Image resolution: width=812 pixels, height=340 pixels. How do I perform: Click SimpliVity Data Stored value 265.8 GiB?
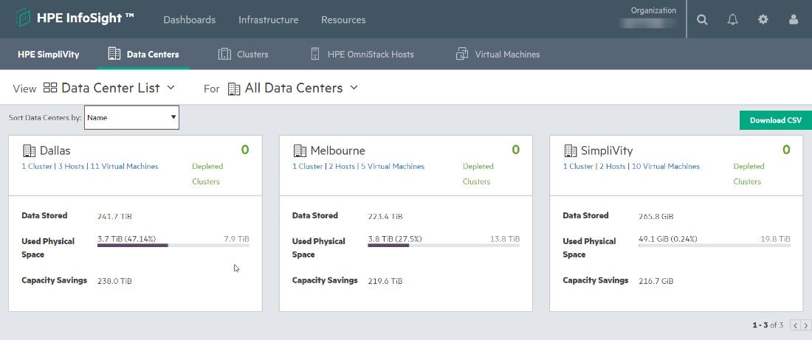(x=656, y=216)
